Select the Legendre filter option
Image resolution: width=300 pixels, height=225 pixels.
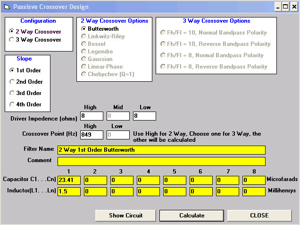(x=97, y=52)
